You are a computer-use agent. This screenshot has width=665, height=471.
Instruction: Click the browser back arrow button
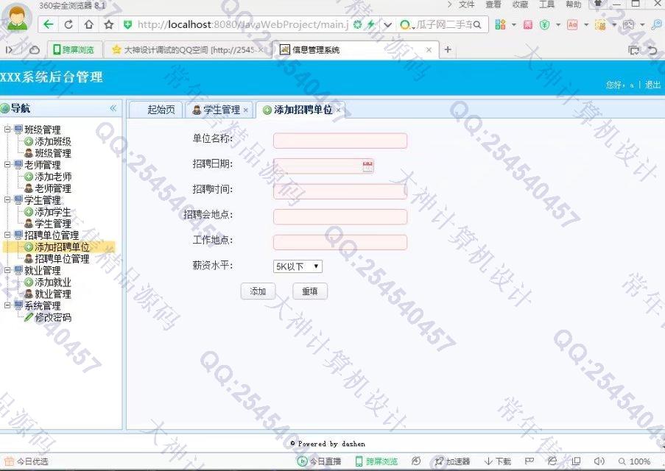point(48,24)
